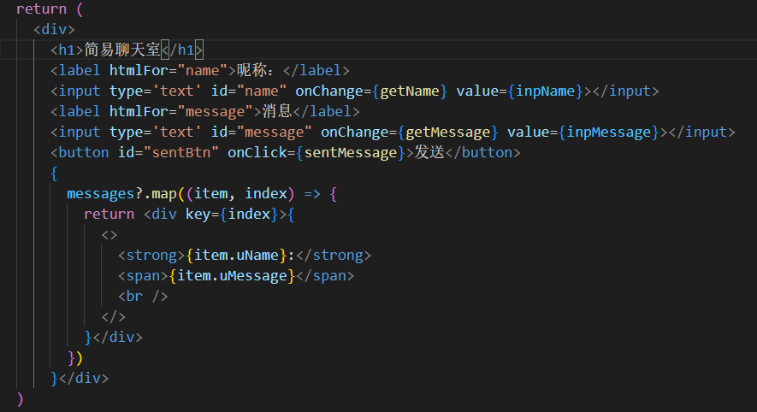This screenshot has width=757, height=412.
Task: Click the h1 heading text 简易聊天室
Action: [x=122, y=50]
